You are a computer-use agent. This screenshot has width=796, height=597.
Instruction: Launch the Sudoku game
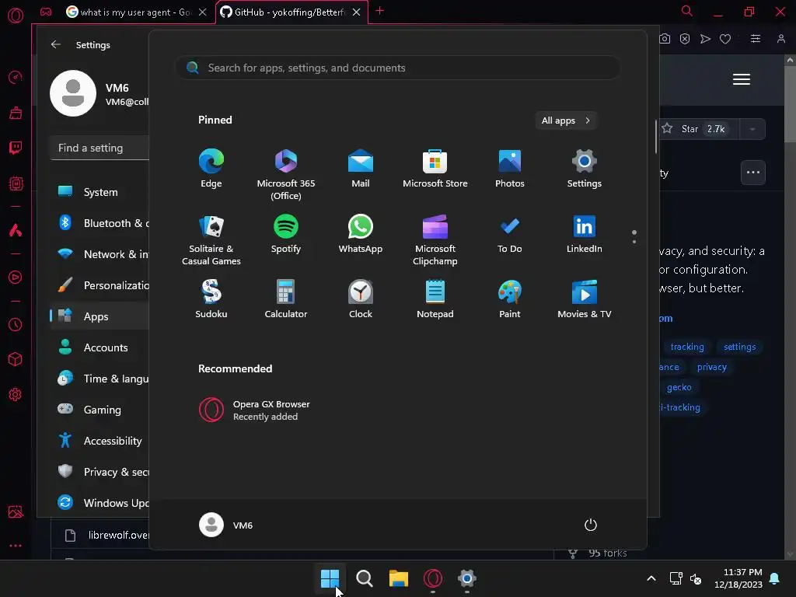coord(211,299)
